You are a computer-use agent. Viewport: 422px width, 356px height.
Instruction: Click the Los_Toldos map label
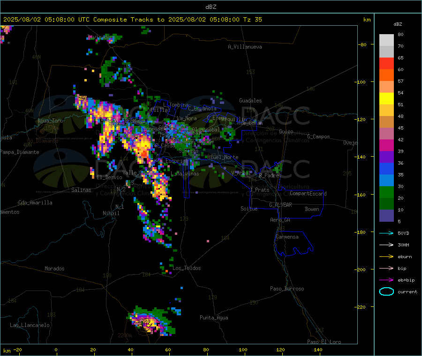(x=187, y=268)
